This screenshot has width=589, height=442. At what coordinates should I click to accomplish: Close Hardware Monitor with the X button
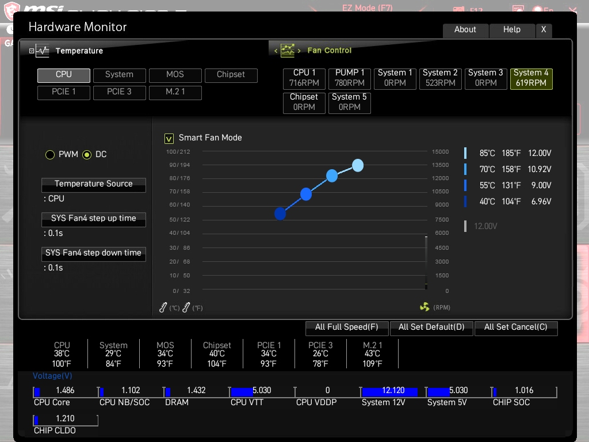(544, 30)
